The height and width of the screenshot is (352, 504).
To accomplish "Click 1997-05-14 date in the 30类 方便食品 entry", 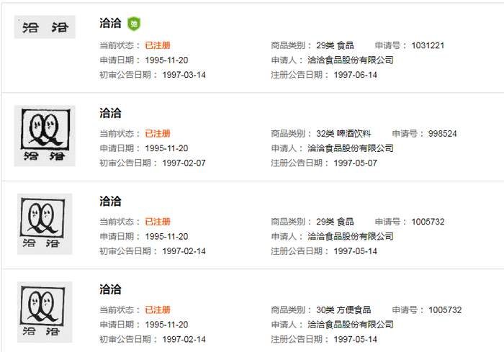I will 355,339.
